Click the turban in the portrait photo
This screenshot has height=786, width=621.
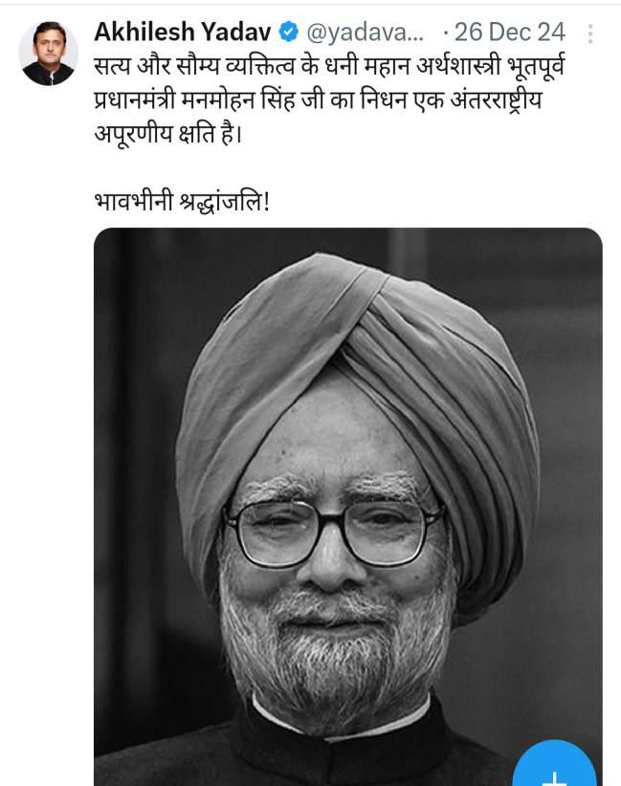pyautogui.click(x=357, y=411)
